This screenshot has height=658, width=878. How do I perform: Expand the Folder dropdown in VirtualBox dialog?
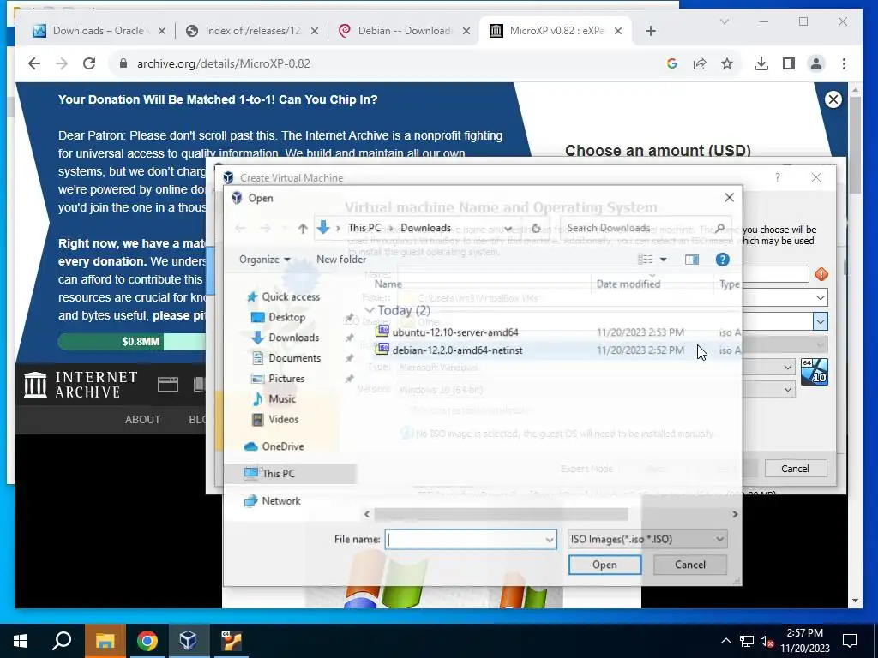(x=820, y=297)
